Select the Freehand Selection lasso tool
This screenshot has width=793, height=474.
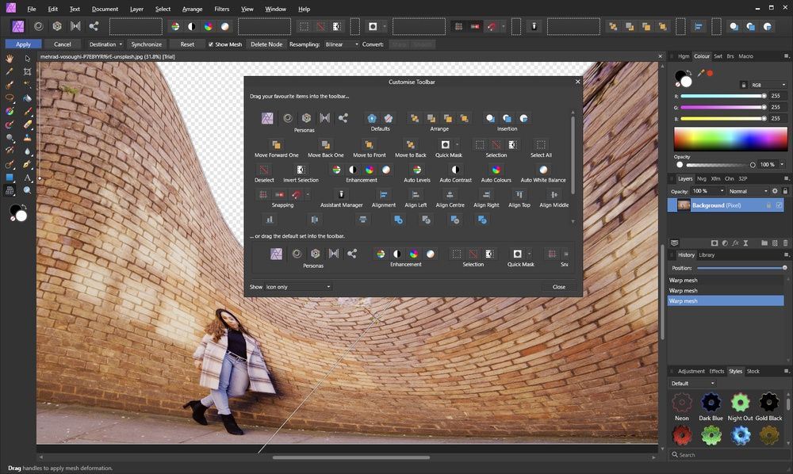(9, 98)
